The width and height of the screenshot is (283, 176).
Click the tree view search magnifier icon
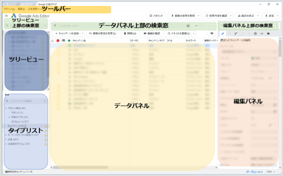[x=7, y=26]
